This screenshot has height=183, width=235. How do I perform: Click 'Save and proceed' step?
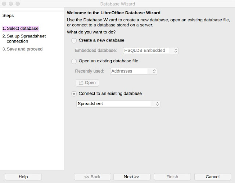pos(22,49)
